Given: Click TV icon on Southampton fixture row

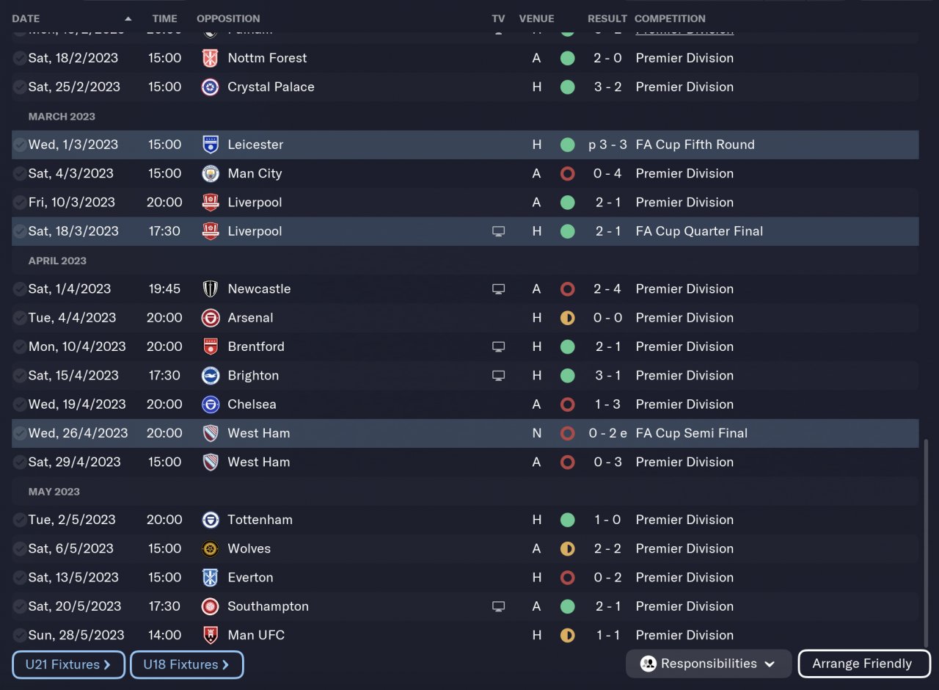Looking at the screenshot, I should pos(499,606).
